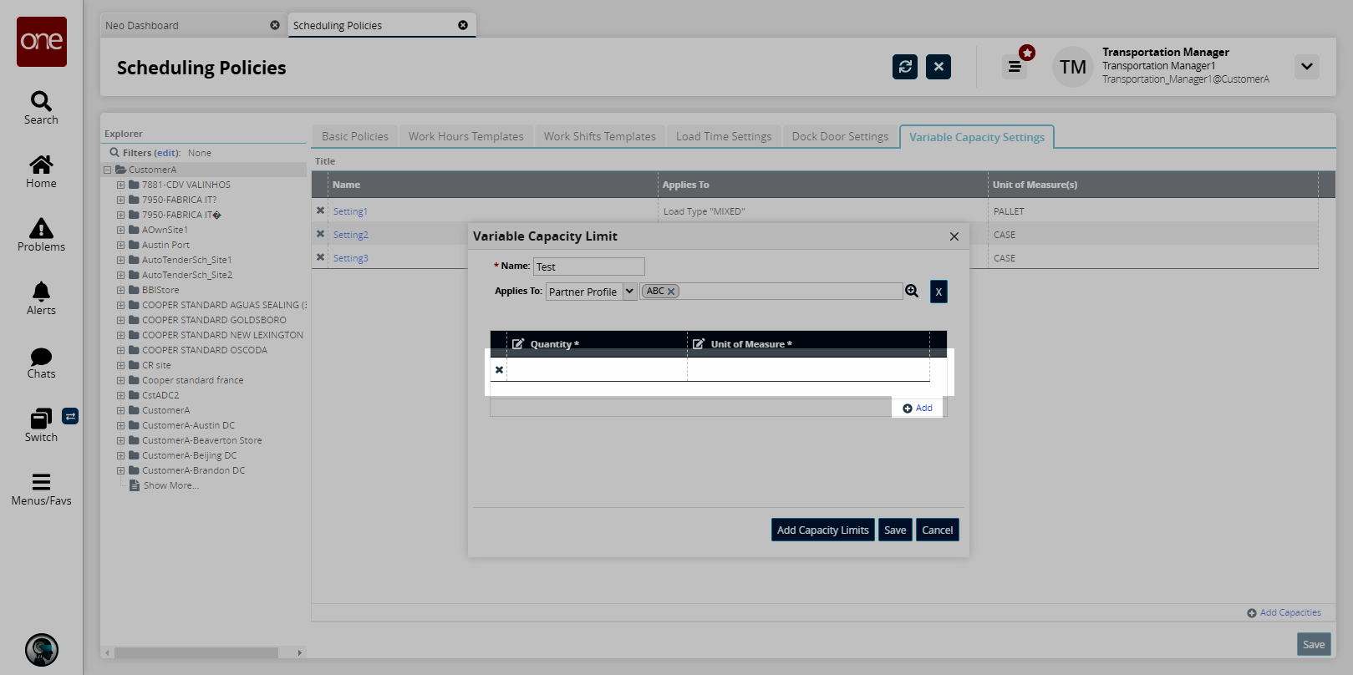Open the Chats bubble icon
The image size is (1353, 675).
click(41, 357)
